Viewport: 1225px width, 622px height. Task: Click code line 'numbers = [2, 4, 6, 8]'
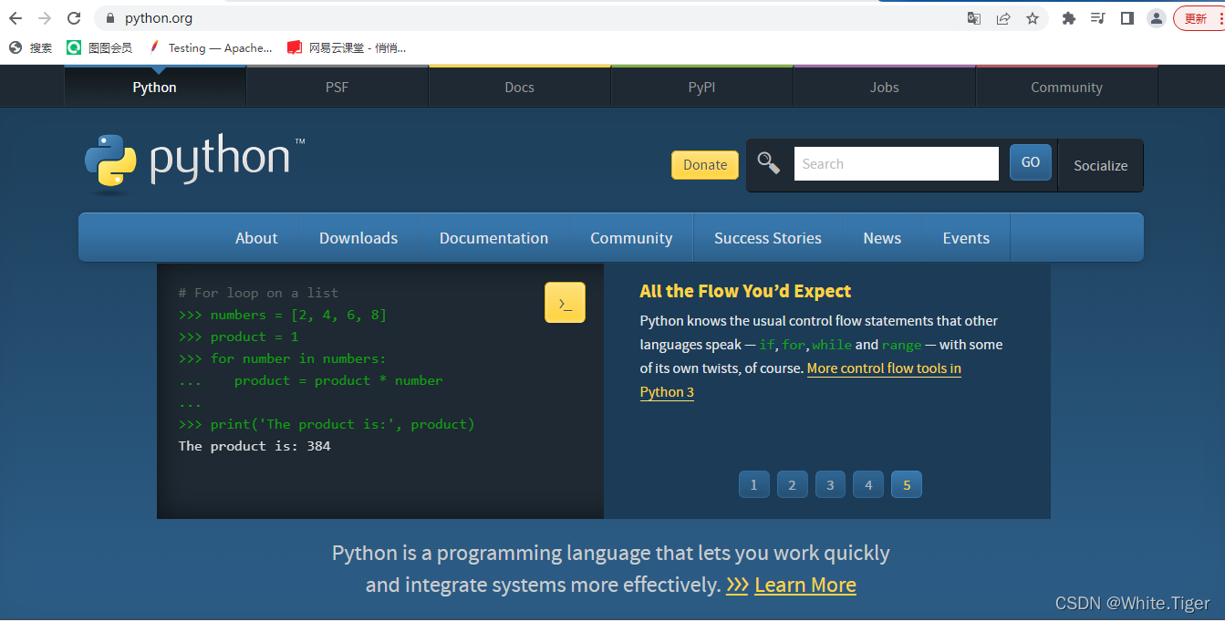coord(298,315)
